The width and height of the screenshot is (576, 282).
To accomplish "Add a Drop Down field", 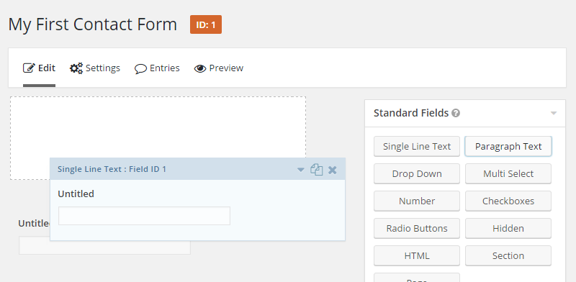I will 417,173.
